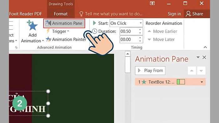Select the TextBox 12 animation entry
219x123 pixels.
170,82
